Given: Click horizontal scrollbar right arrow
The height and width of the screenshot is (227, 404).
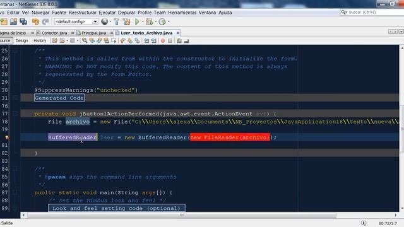Looking at the screenshot, I should 396,215.
